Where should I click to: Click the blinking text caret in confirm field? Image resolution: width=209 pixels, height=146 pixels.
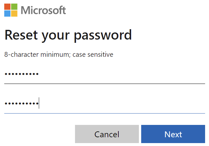(39, 103)
